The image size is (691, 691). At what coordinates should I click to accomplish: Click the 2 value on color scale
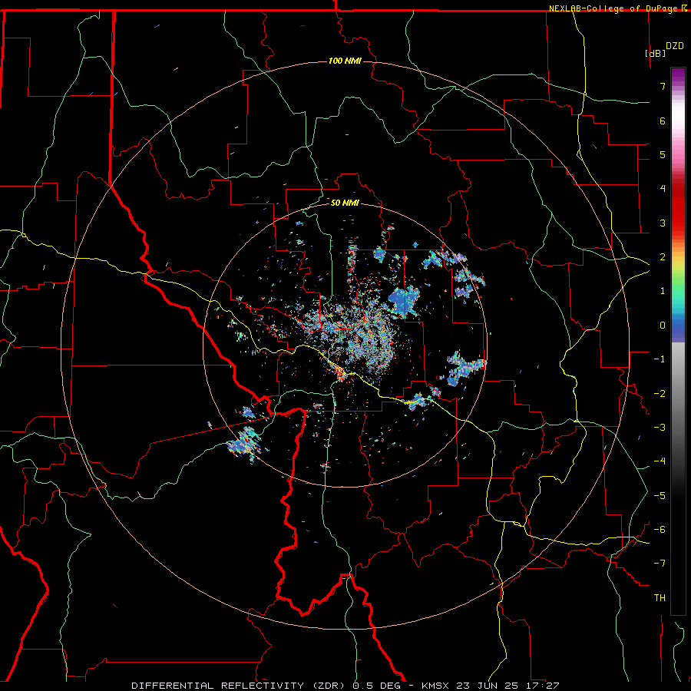point(663,257)
